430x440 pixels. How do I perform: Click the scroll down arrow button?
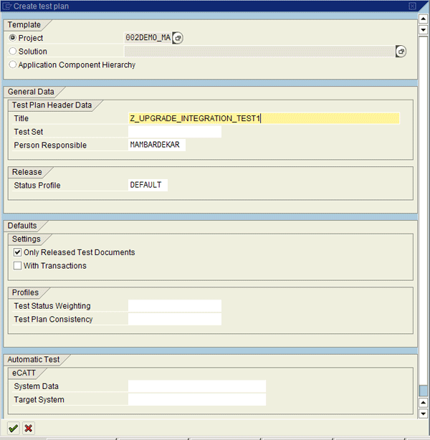coord(424,413)
